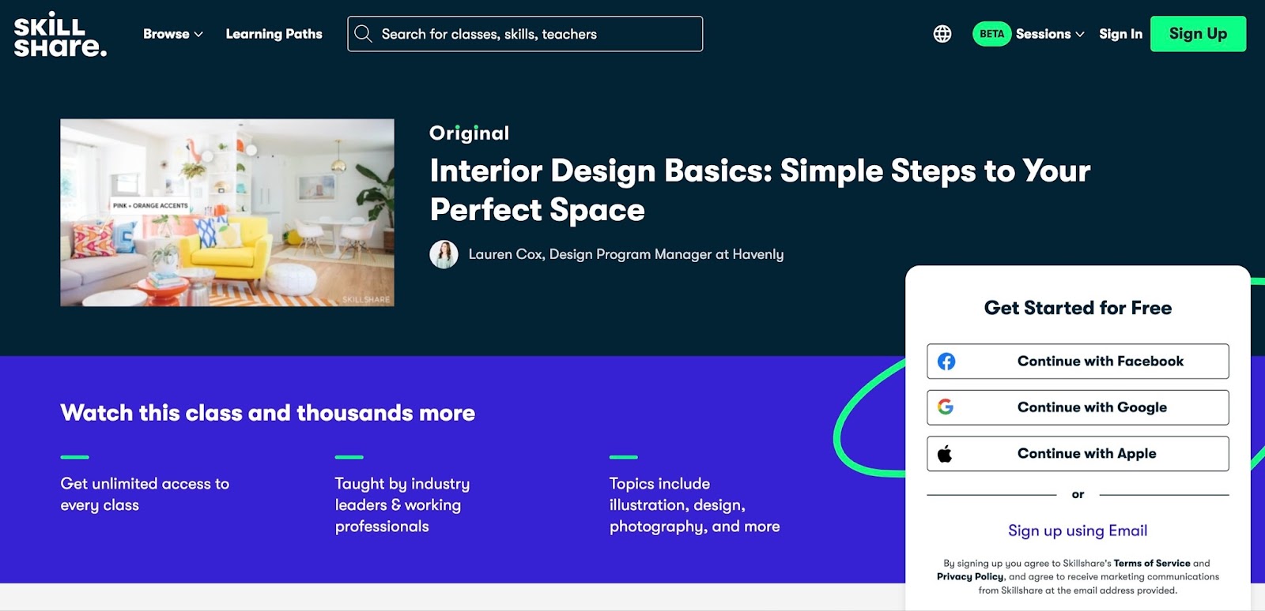
Task: Click the class title Interior Design Basics
Action: [760, 190]
